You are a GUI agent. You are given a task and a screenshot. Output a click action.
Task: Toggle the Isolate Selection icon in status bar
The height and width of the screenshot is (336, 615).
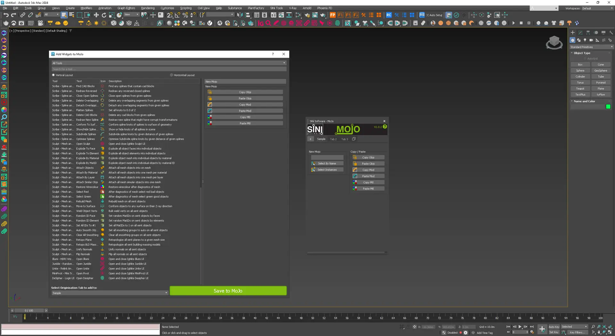pyautogui.click(x=402, y=327)
